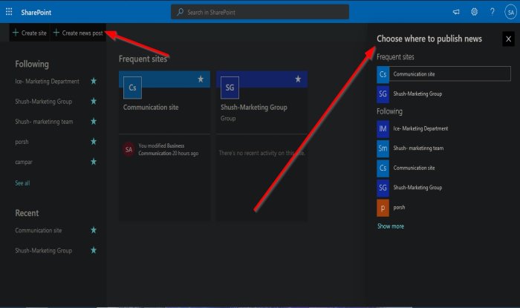Click the SA avatar in activity card
The image size is (520, 308).
tap(129, 149)
